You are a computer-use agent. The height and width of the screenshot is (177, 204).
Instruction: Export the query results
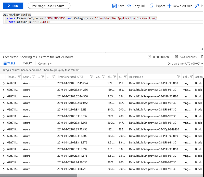pos(157,6)
